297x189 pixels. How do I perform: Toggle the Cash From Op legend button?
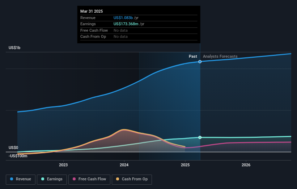pos(132,179)
